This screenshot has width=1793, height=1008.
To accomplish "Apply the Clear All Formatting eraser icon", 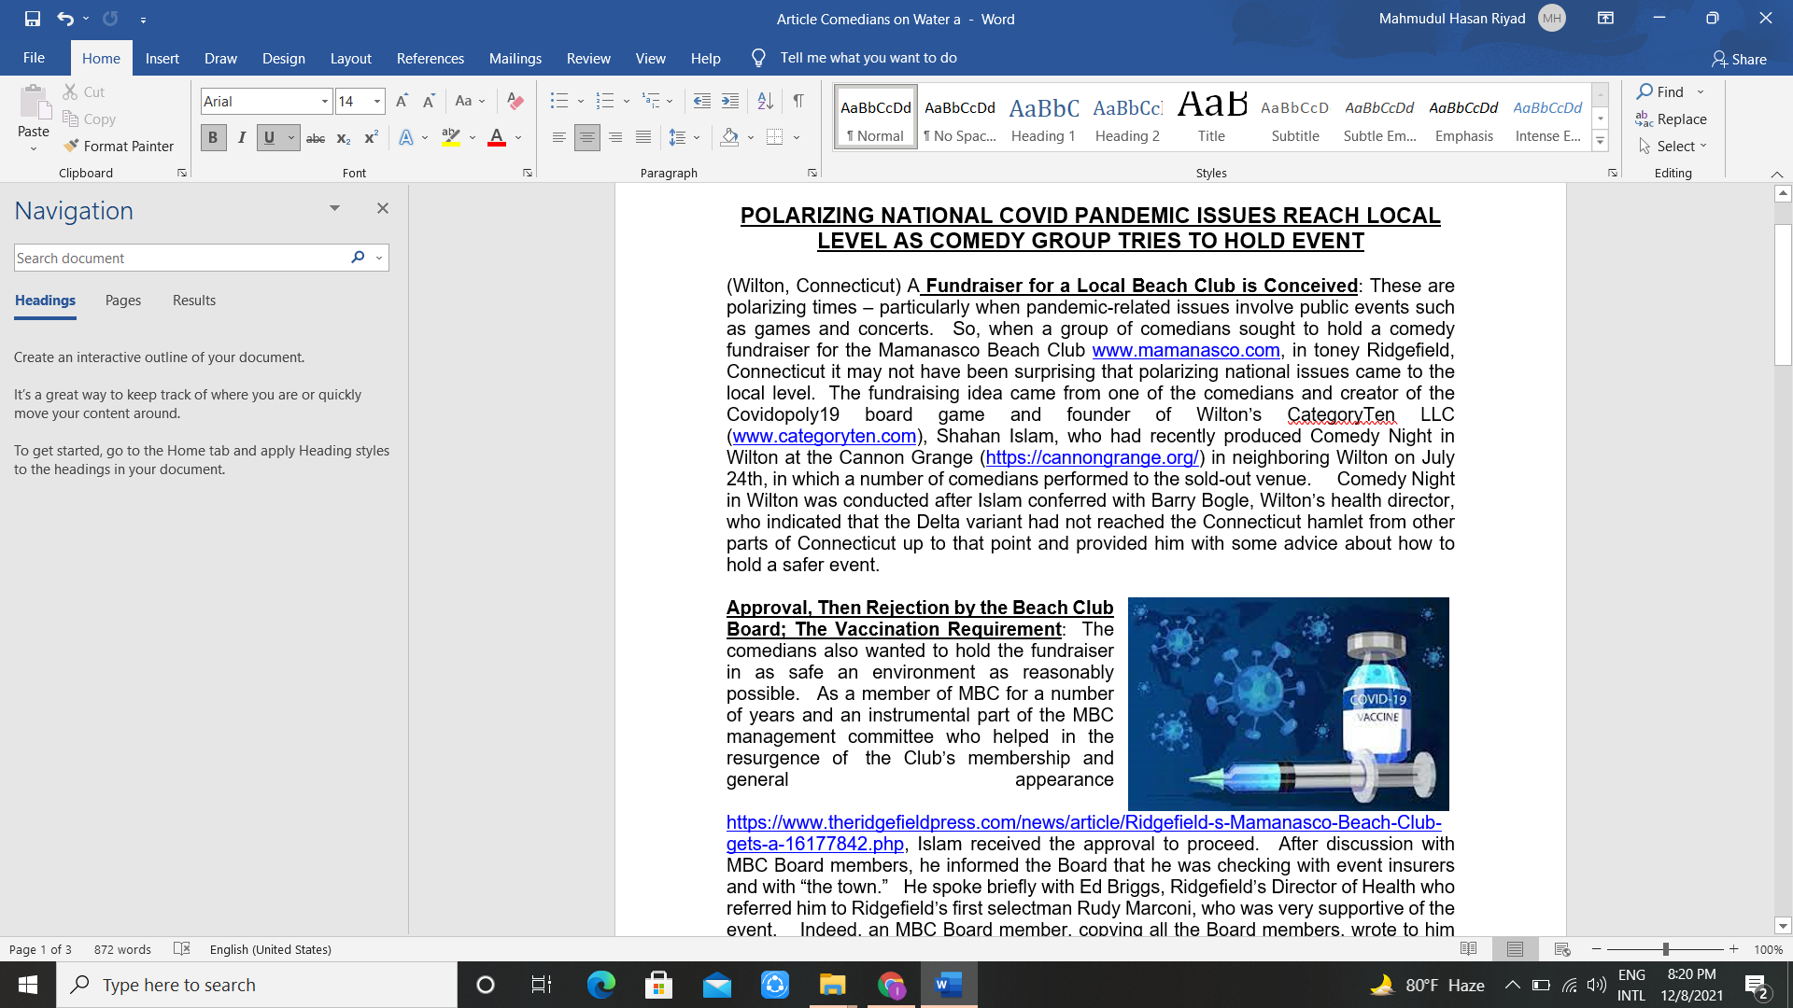I will click(x=515, y=101).
